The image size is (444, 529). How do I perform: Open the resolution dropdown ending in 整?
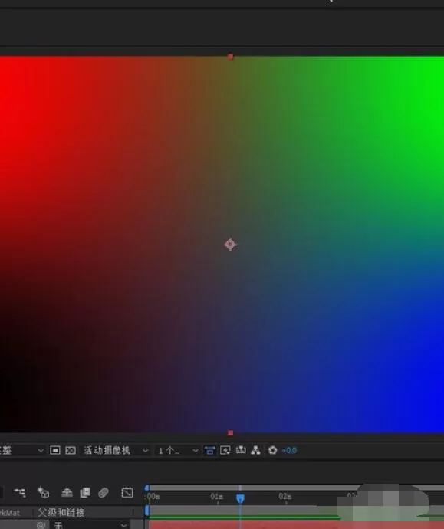pos(22,450)
